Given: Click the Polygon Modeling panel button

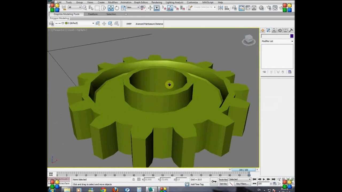Looking at the screenshot, I should (59, 18).
